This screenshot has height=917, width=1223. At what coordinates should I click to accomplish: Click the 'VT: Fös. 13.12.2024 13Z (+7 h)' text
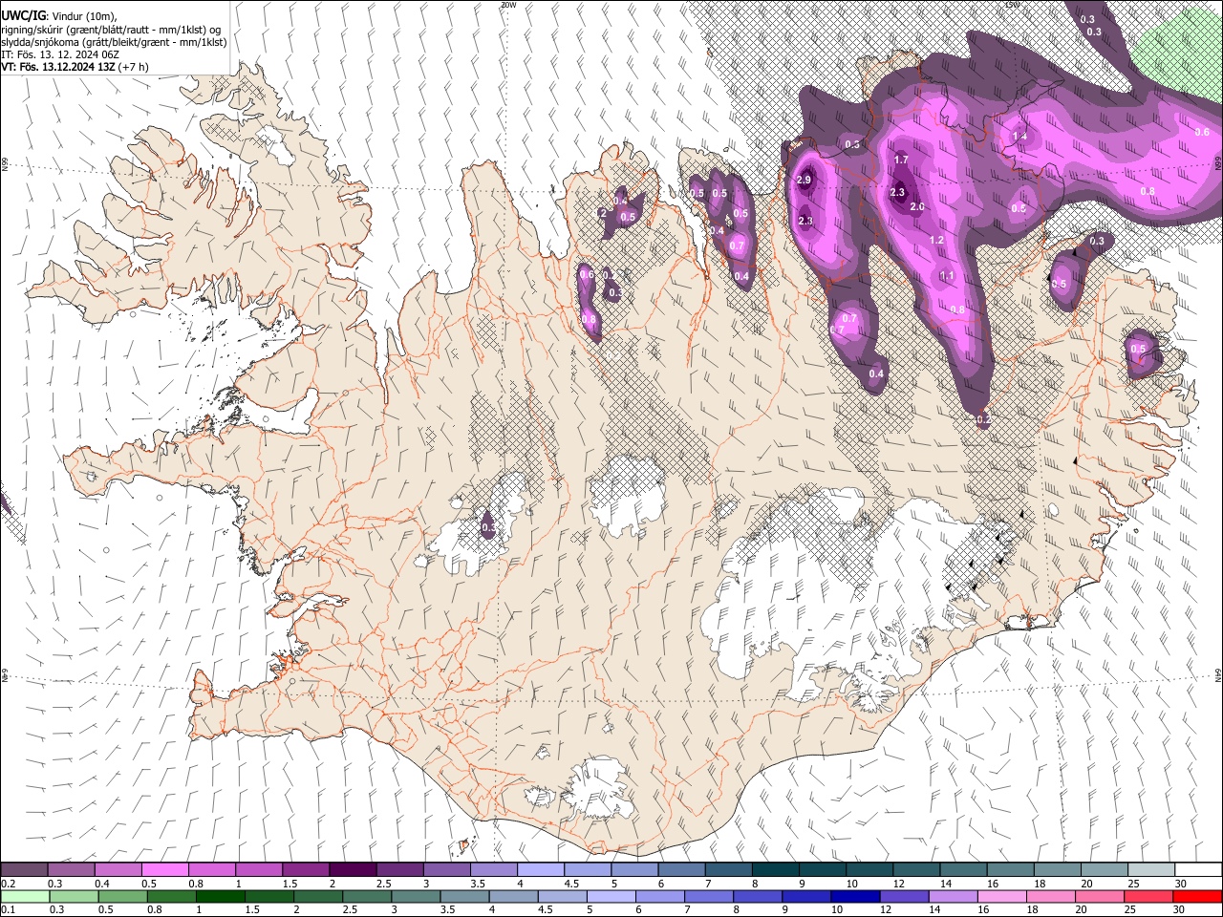click(75, 68)
